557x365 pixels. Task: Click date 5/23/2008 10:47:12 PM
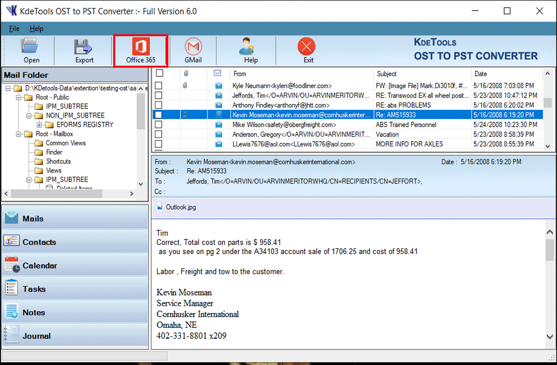pyautogui.click(x=505, y=95)
